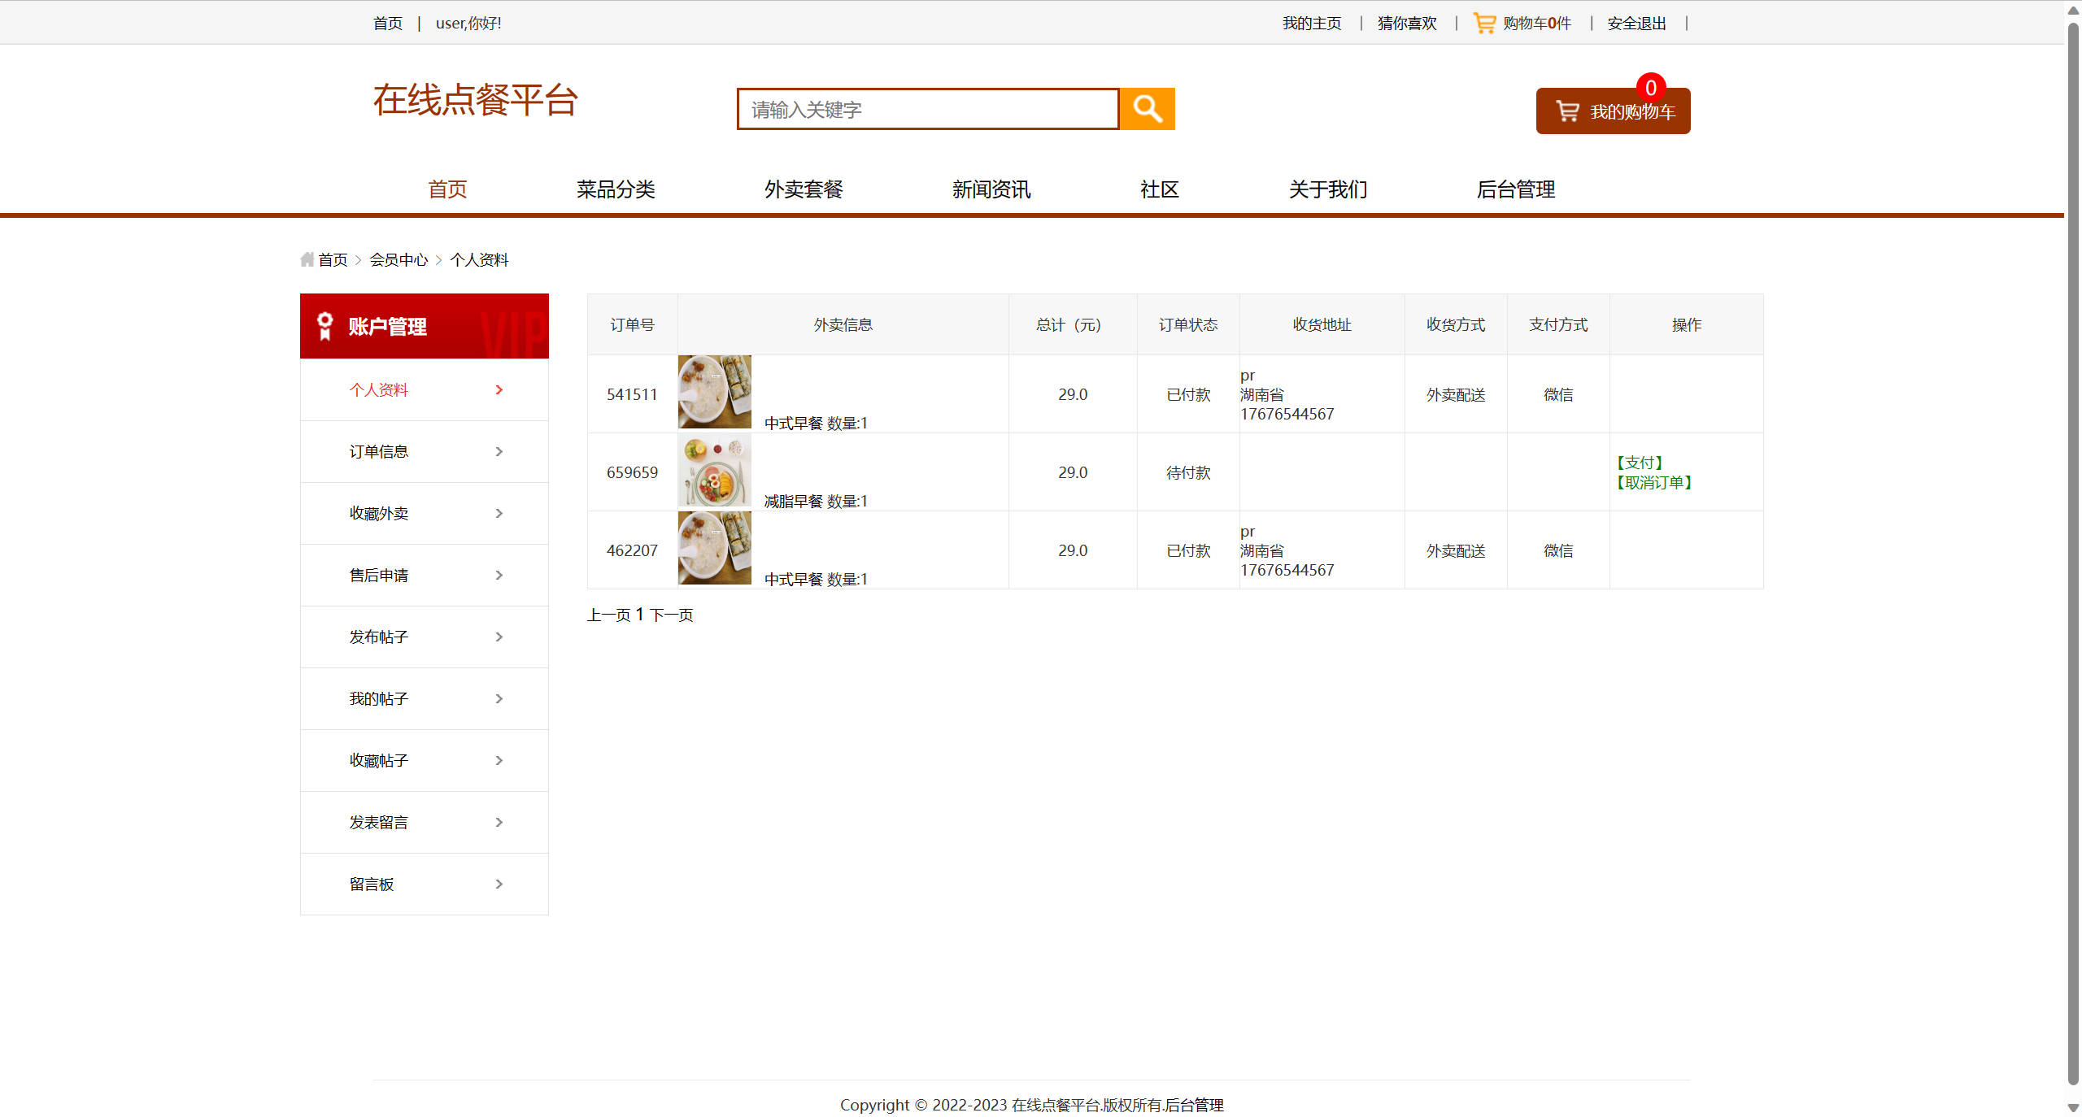Expand the 留言板 sidebar entry
2082x1117 pixels.
coord(424,884)
